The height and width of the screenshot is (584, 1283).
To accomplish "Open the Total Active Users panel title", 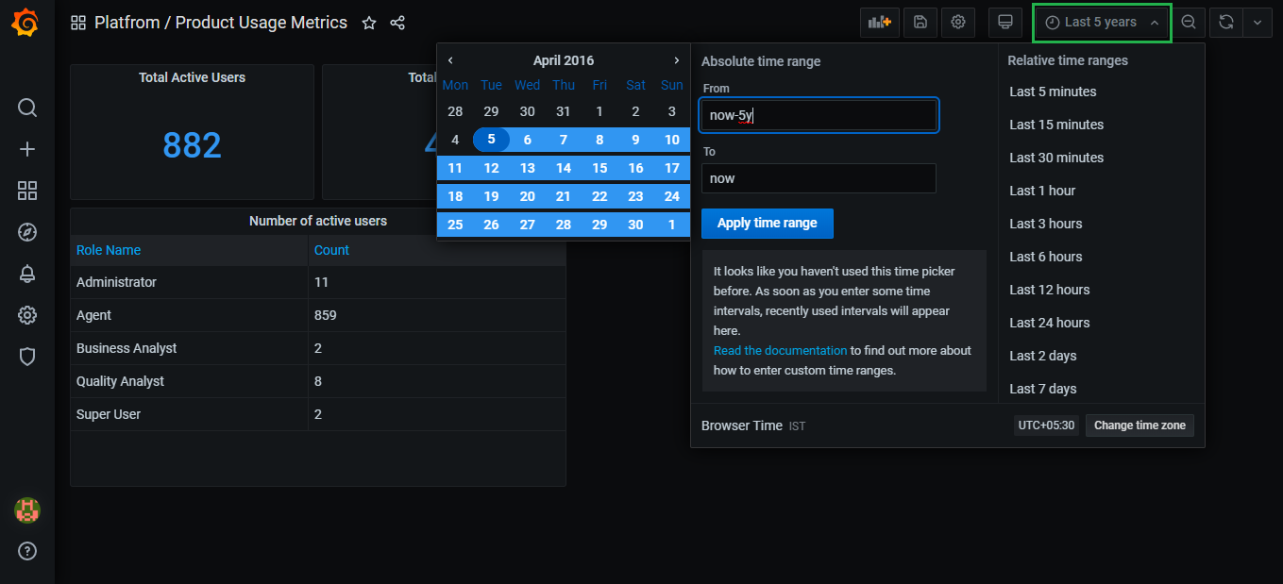I will 192,77.
